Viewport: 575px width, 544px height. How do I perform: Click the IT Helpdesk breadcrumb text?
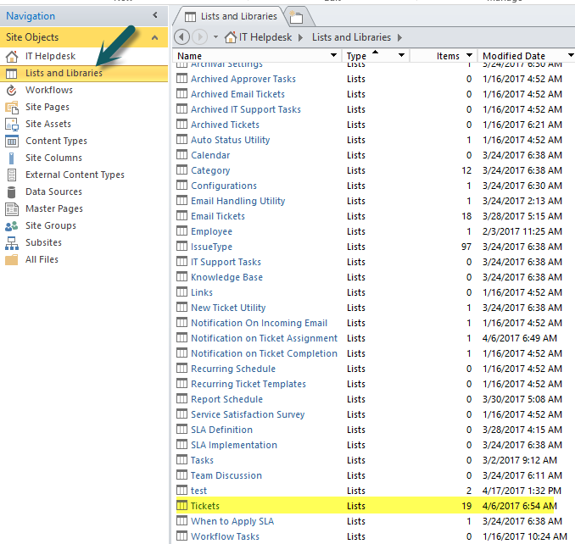[x=265, y=37]
